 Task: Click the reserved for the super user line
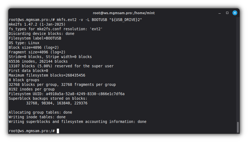click(x=61, y=66)
